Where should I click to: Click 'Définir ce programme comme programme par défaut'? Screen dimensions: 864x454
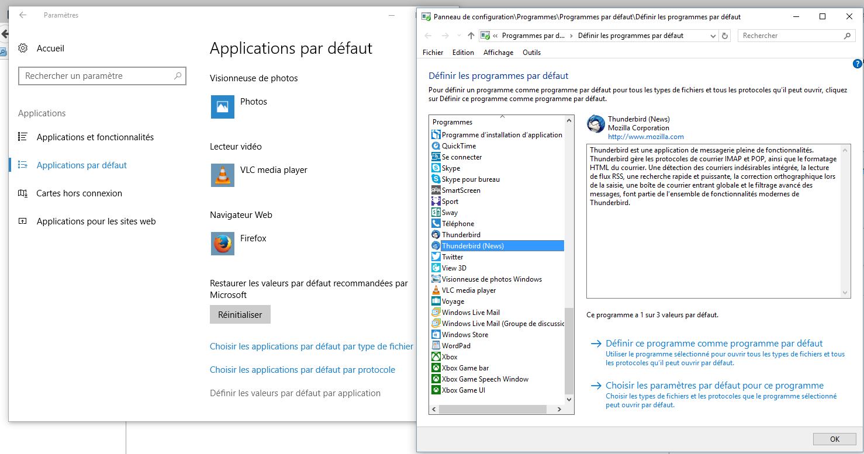coord(714,344)
